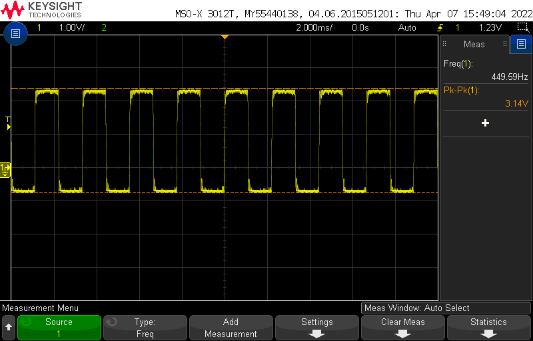This screenshot has height=341, width=533.
Task: Open the Clear Meas softkey options
Action: (403, 328)
